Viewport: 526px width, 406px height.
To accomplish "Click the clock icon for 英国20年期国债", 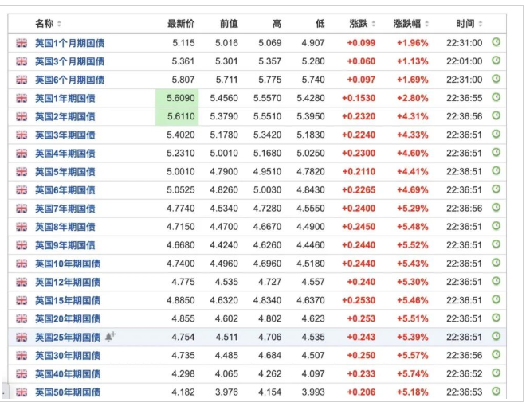I will coord(496,318).
